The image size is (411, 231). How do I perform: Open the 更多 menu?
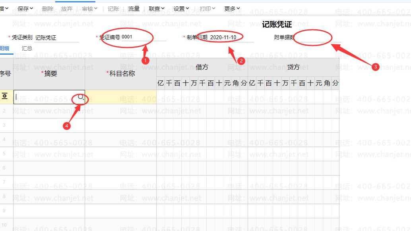(232, 9)
